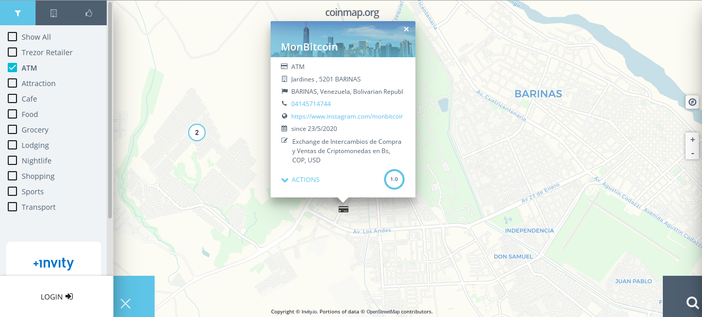Image resolution: width=702 pixels, height=317 pixels.
Task: Open the Invity advertisement banner
Action: point(54,259)
